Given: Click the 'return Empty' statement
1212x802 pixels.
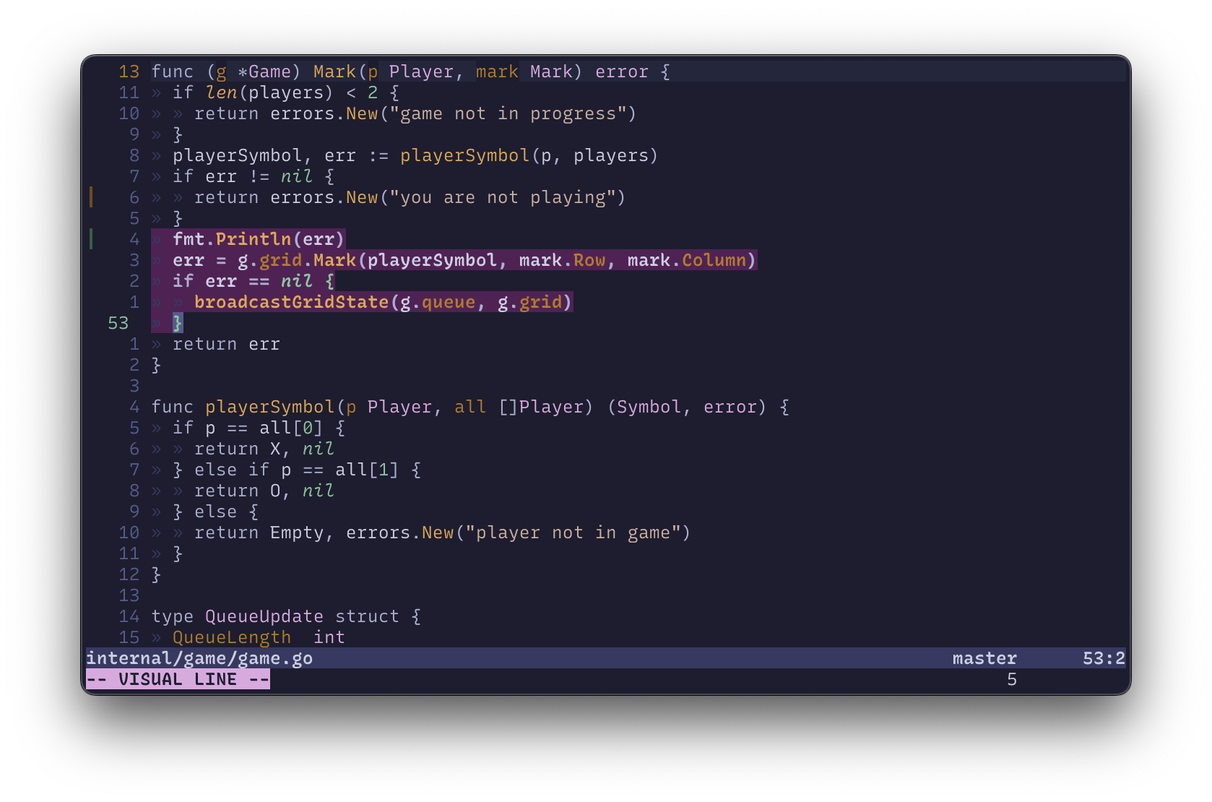Looking at the screenshot, I should click(259, 532).
